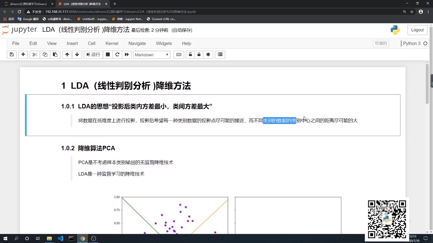Screen dimensions: 433x243
Task: Open the Widgets menu
Action: (164, 44)
